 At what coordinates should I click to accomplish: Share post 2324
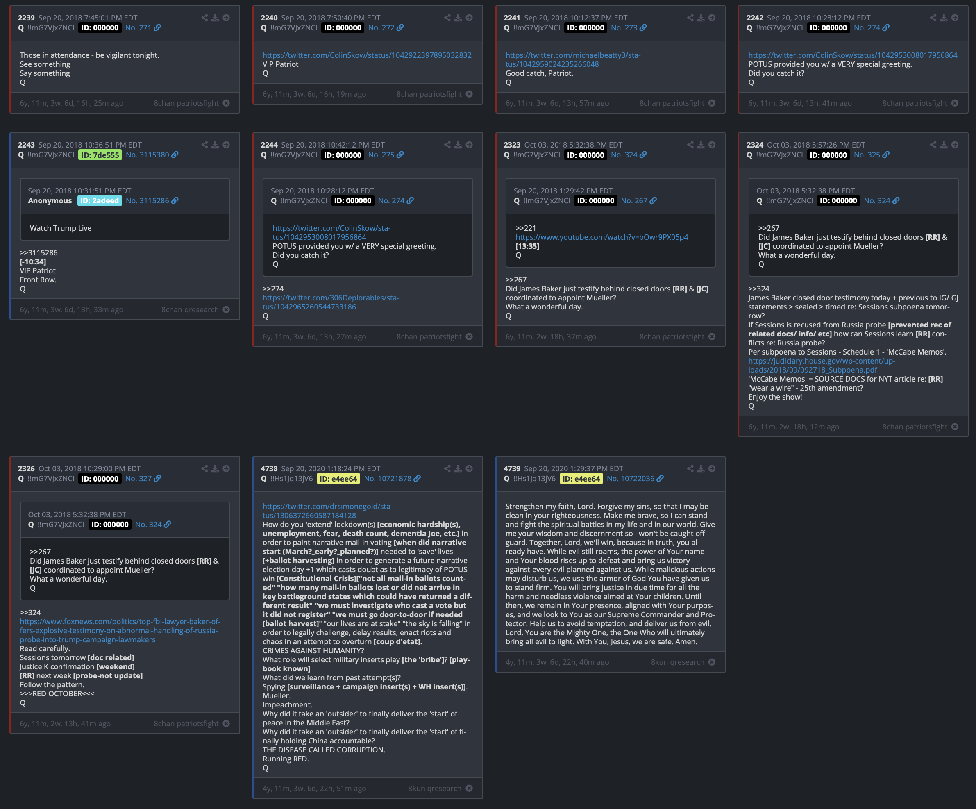point(933,145)
